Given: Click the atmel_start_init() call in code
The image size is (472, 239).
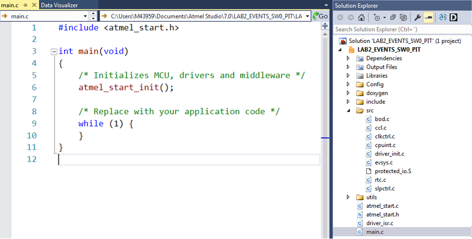Looking at the screenshot, I should click(x=126, y=87).
